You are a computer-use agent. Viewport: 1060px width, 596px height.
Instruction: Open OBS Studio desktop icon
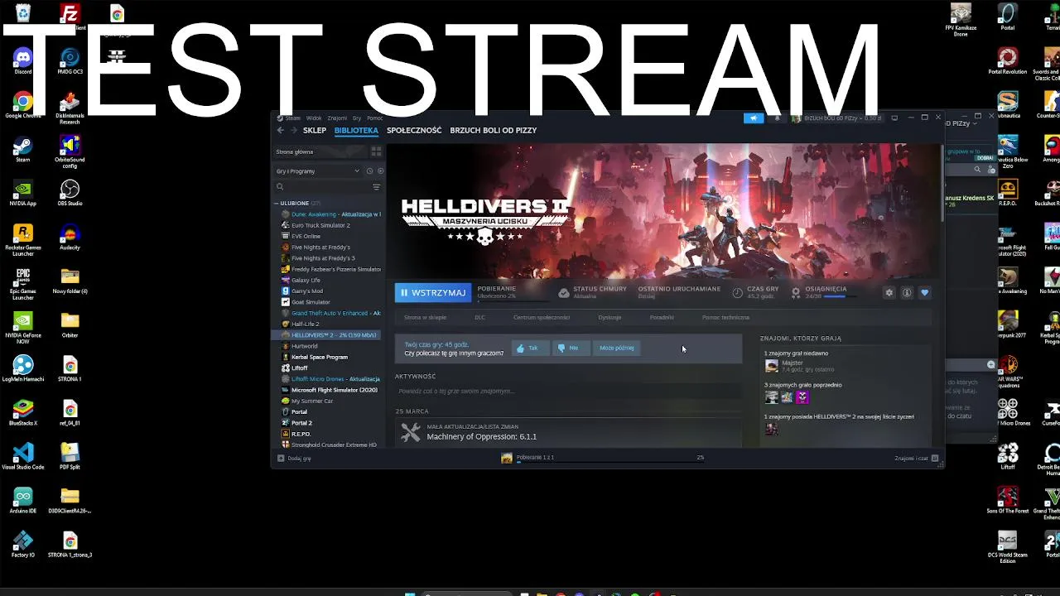(x=70, y=193)
